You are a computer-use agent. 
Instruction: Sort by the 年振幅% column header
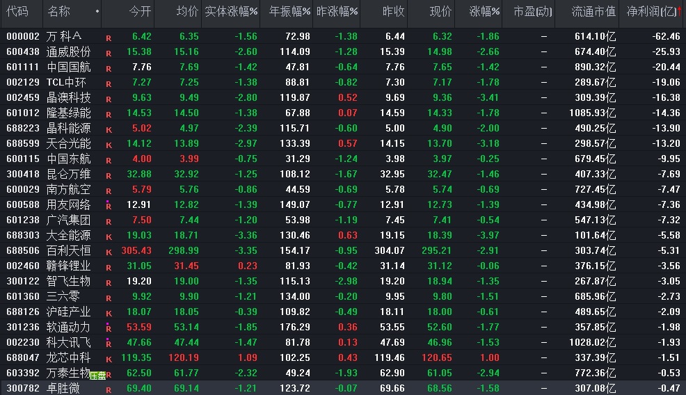(x=289, y=11)
